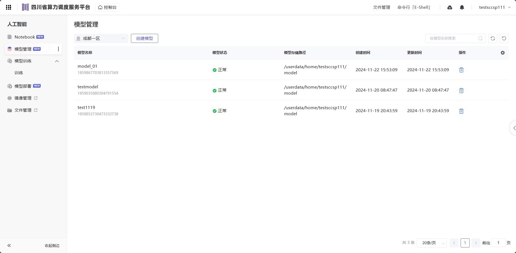
Task: Expand the testsccsp111 user menu
Action: click(495, 7)
